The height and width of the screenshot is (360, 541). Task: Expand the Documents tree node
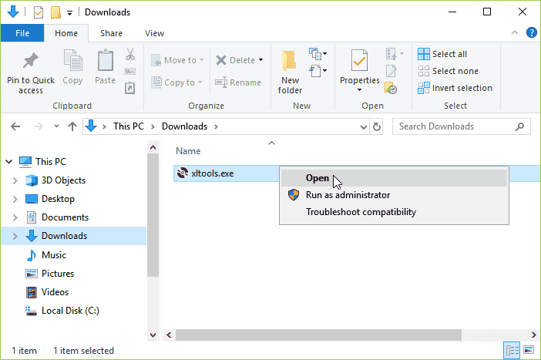(15, 217)
